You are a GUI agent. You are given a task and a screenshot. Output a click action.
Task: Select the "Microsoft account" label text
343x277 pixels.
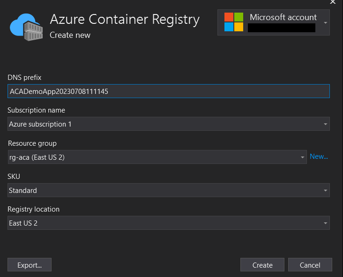click(283, 17)
